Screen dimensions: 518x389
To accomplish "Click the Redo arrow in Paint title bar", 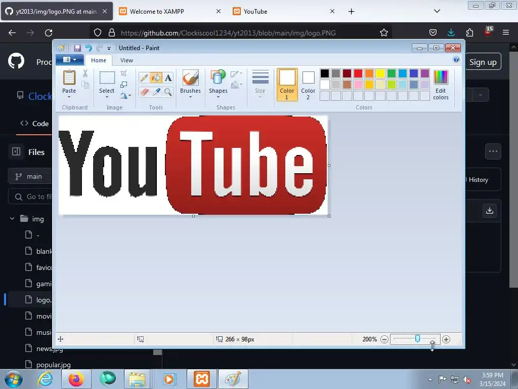I will (x=100, y=48).
